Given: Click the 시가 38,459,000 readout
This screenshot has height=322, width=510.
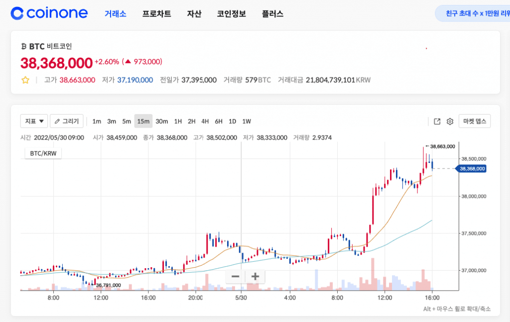Looking at the screenshot, I should (x=115, y=138).
